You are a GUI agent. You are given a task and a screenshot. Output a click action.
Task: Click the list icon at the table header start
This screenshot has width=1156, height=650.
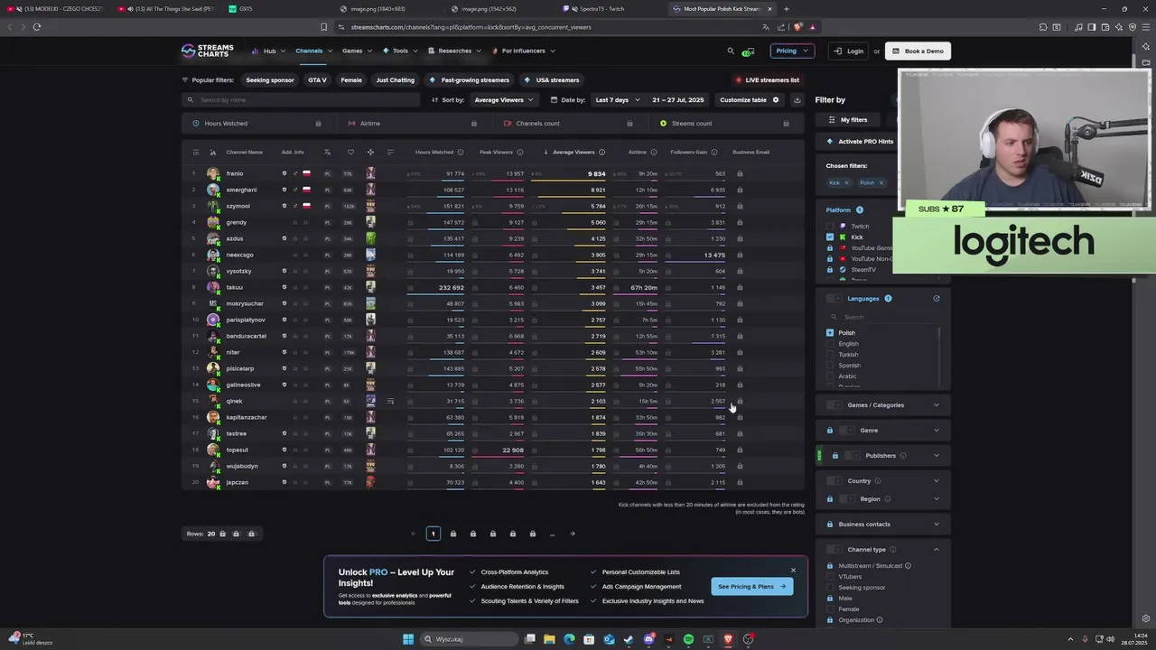click(195, 152)
